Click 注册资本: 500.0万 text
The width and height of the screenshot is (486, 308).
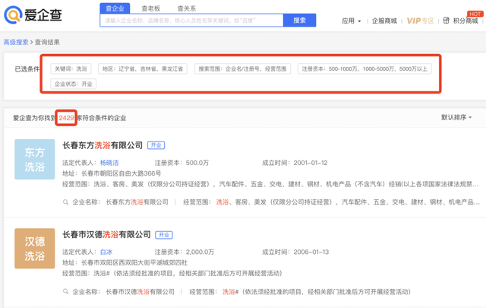pos(181,163)
